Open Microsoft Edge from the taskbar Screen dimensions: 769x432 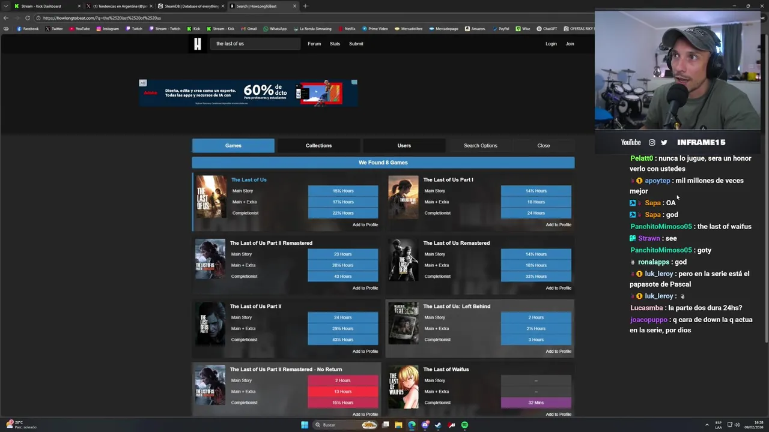[x=412, y=425]
